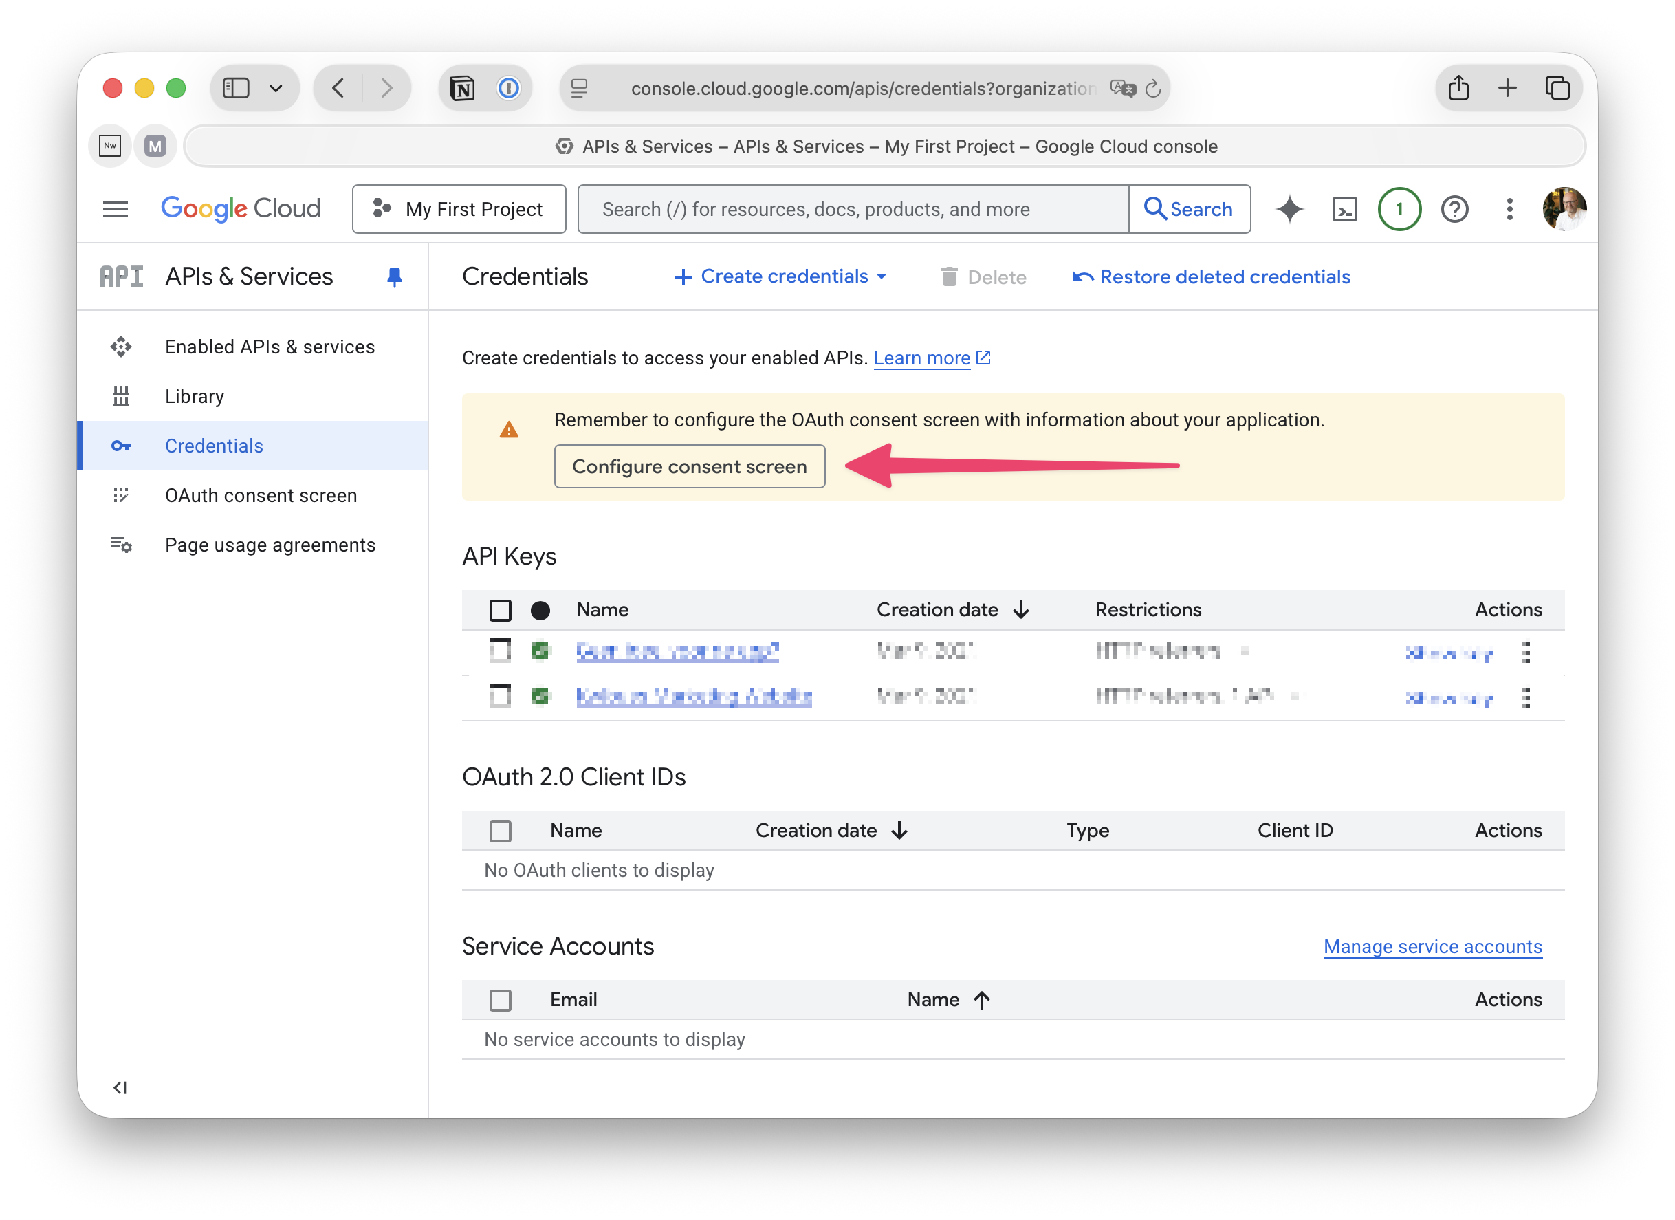Check the API Keys select-all checkbox
This screenshot has height=1220, width=1675.
(500, 610)
